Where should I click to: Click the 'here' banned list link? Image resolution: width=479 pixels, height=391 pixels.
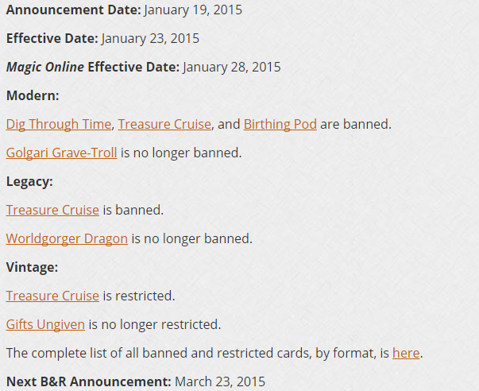[x=405, y=353]
